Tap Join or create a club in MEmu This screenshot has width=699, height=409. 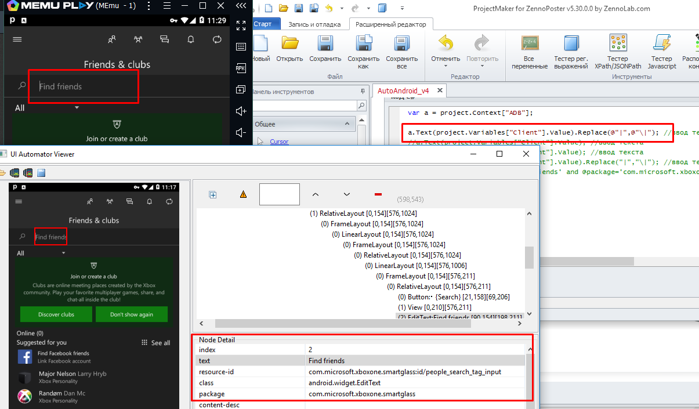click(117, 139)
